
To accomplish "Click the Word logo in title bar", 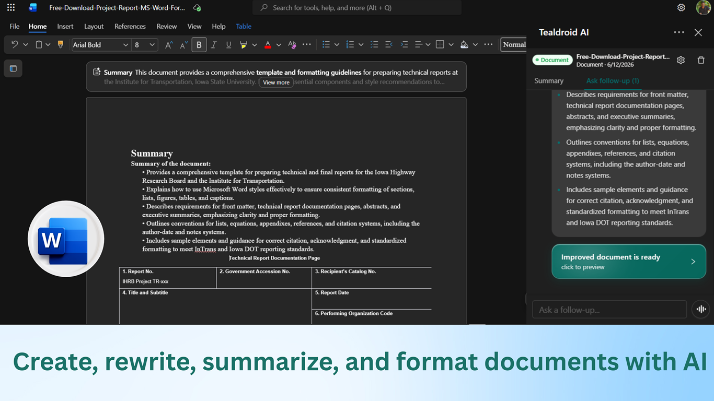I will 33,7.
